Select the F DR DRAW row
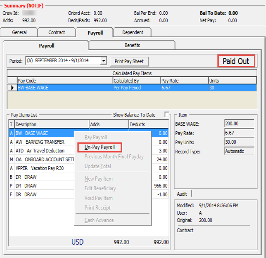Image resolution: width=266 pixels, height=258 pixels. (41, 194)
